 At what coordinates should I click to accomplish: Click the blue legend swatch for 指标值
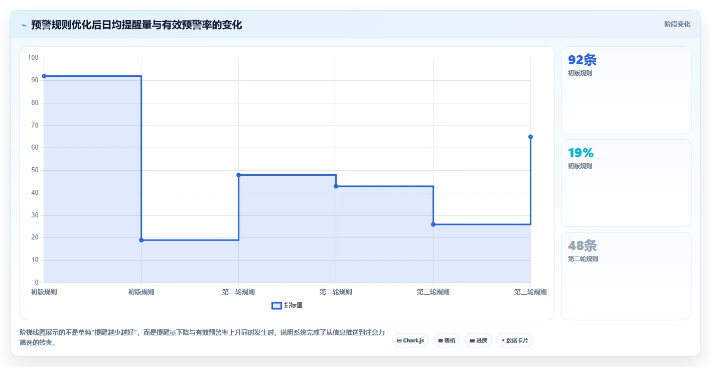[x=276, y=305]
